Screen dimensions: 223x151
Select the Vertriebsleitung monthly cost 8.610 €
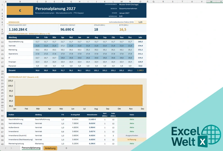click(x=92, y=123)
